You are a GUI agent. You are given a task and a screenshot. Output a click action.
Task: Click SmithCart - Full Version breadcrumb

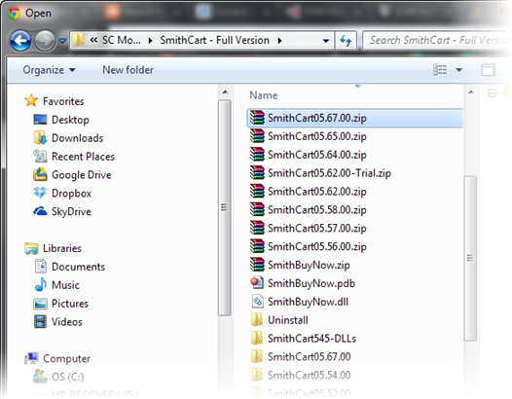pos(214,41)
